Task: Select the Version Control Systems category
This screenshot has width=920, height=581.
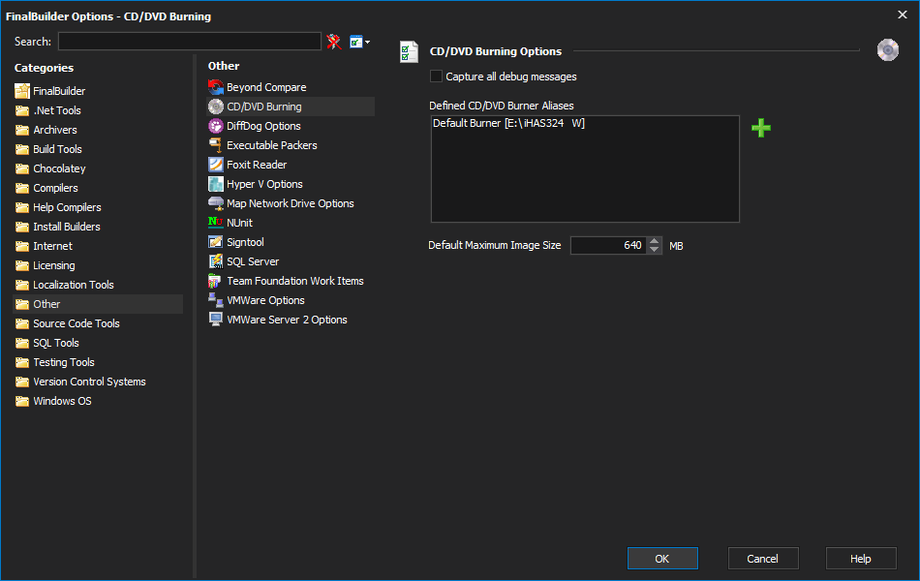Action: point(80,382)
